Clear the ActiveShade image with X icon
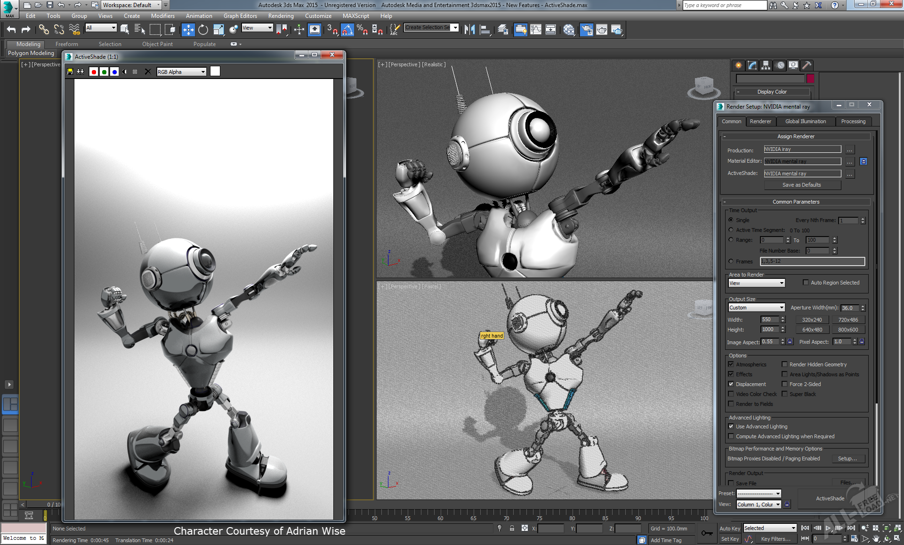The height and width of the screenshot is (545, 904). 148,71
